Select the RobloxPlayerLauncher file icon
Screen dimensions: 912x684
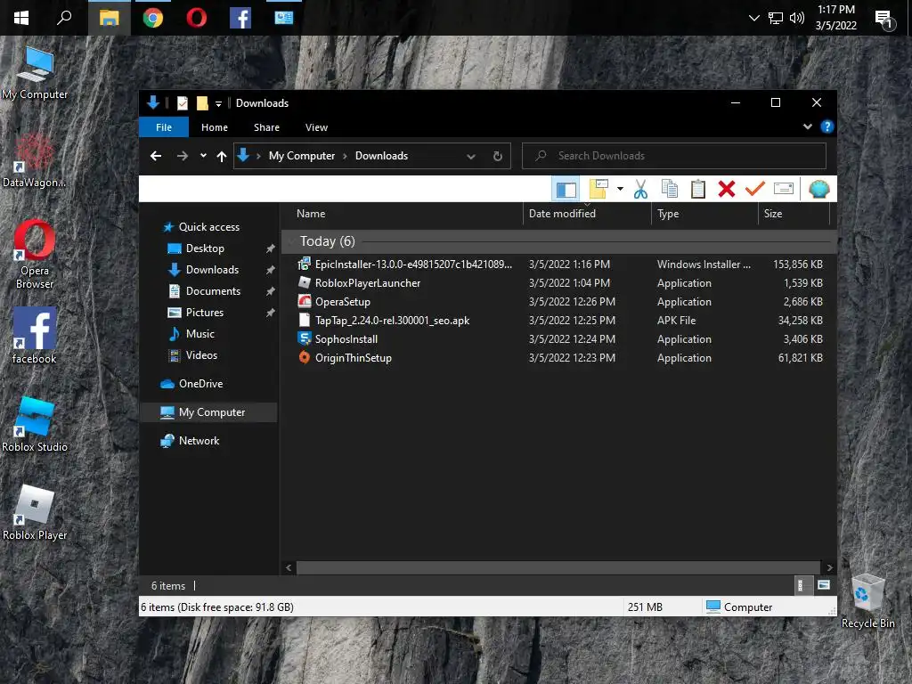(x=305, y=282)
